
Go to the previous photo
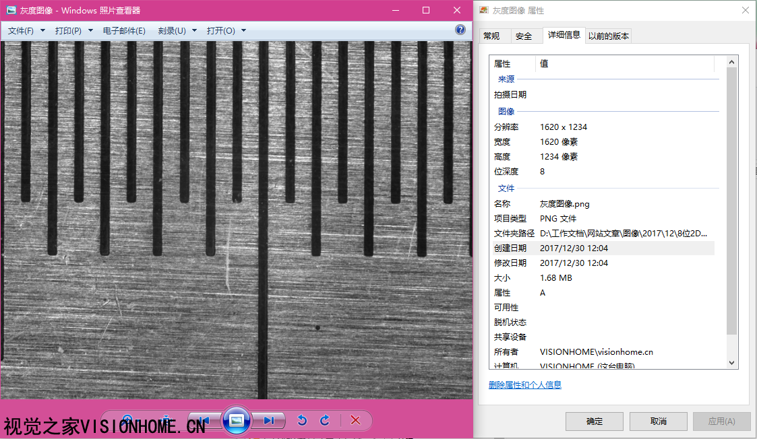[x=204, y=421]
